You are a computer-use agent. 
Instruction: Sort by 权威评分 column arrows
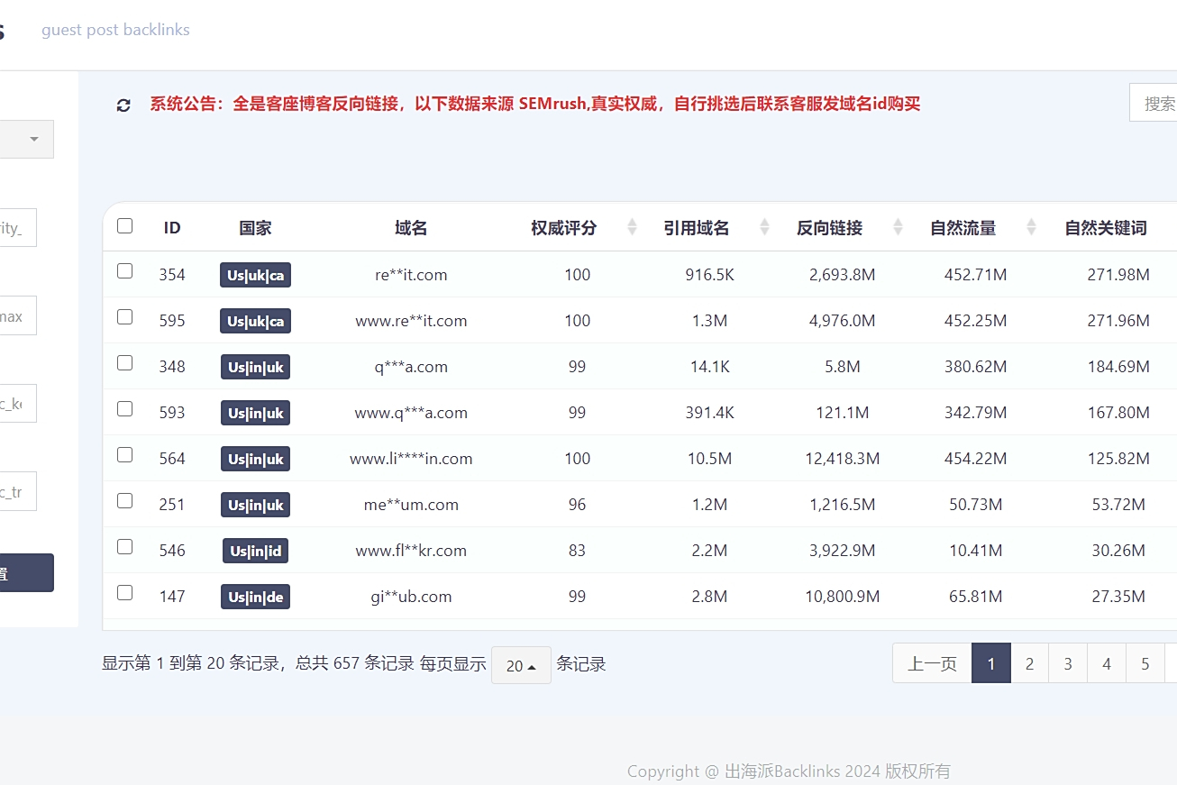[x=632, y=227]
